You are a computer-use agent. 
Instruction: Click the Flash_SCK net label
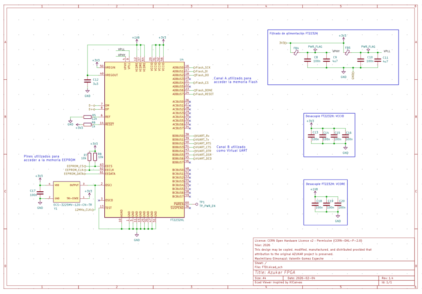tap(203, 68)
